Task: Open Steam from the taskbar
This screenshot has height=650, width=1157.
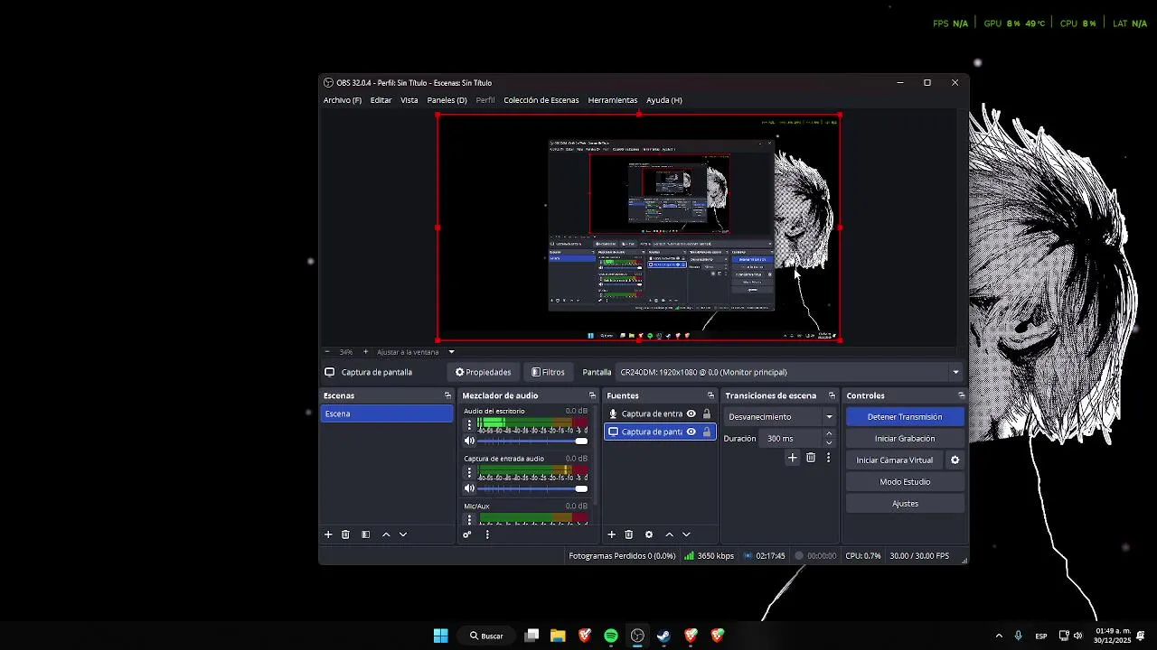Action: 663,636
